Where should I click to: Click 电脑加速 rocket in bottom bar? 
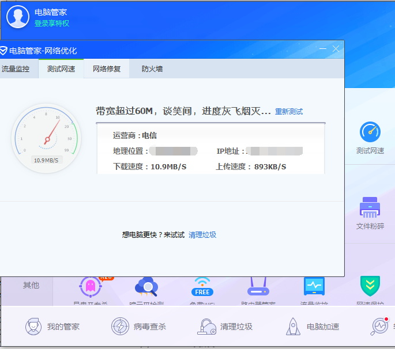click(x=313, y=327)
